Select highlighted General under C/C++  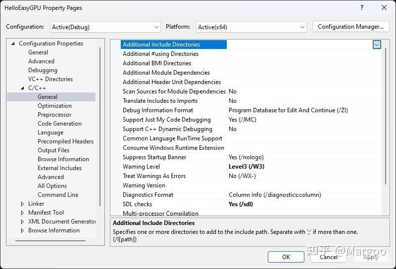point(48,97)
